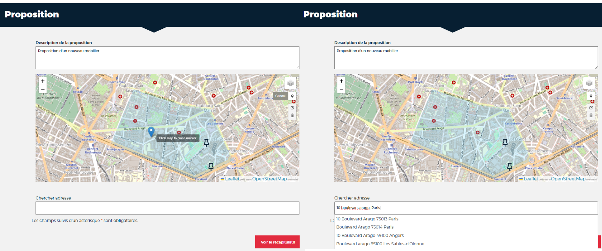Choose Boulevard Arago 75014 Paris suggestion
602x251 pixels.
pyautogui.click(x=365, y=227)
